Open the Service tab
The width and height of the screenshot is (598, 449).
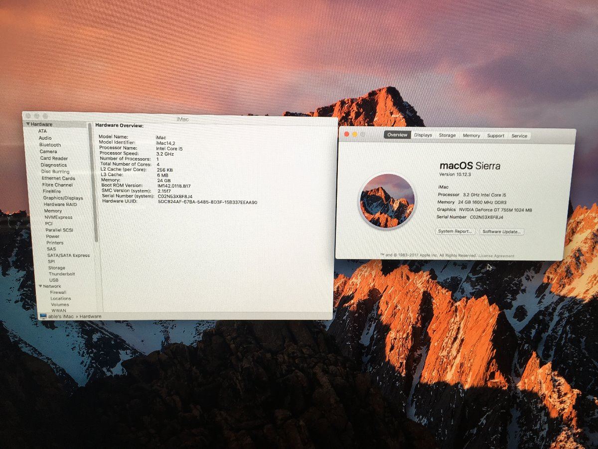pos(519,136)
